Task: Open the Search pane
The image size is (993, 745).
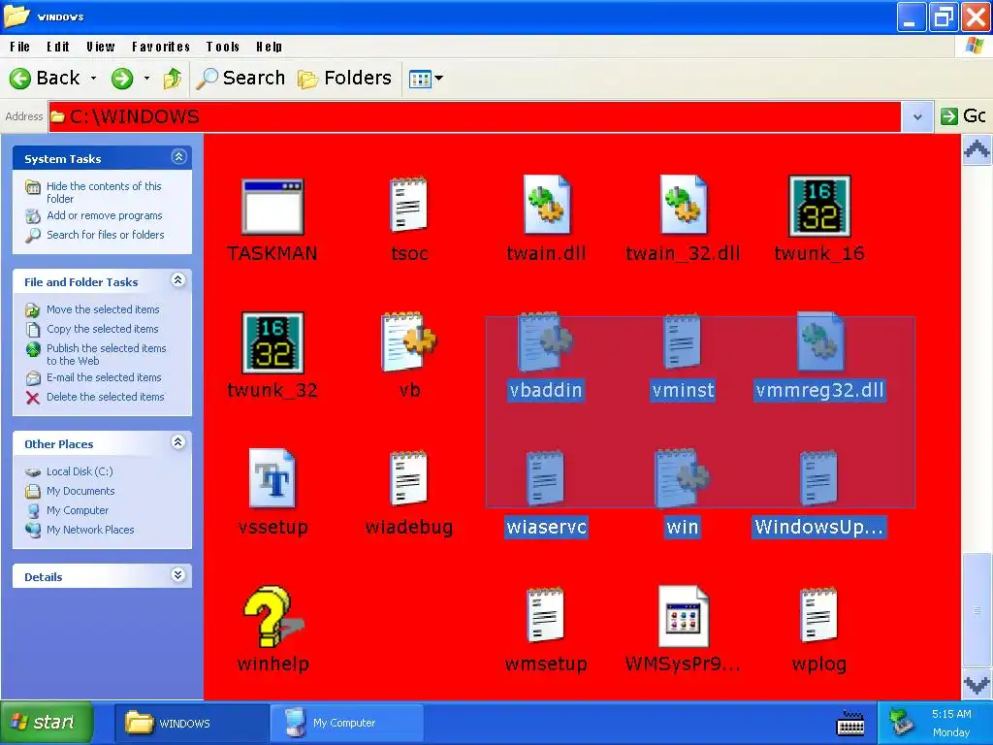Action: tap(240, 78)
